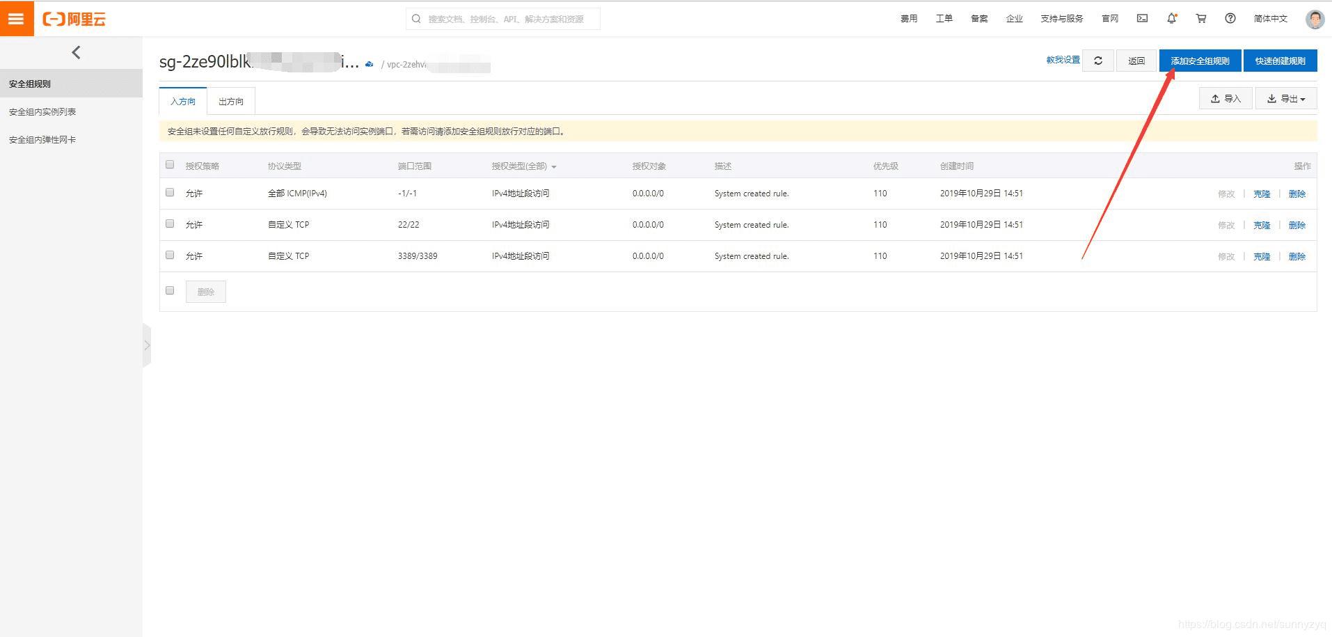Collapse sidebar with back arrow
Image resolution: width=1332 pixels, height=637 pixels.
point(76,52)
